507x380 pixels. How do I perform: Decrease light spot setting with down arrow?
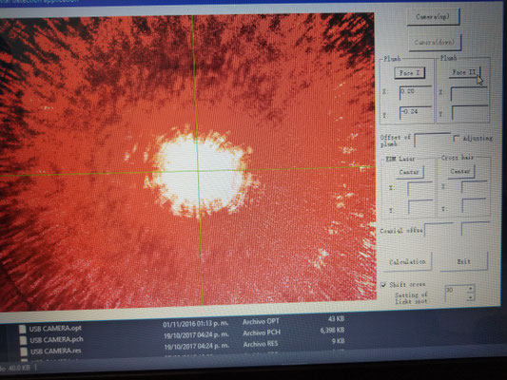point(471,296)
